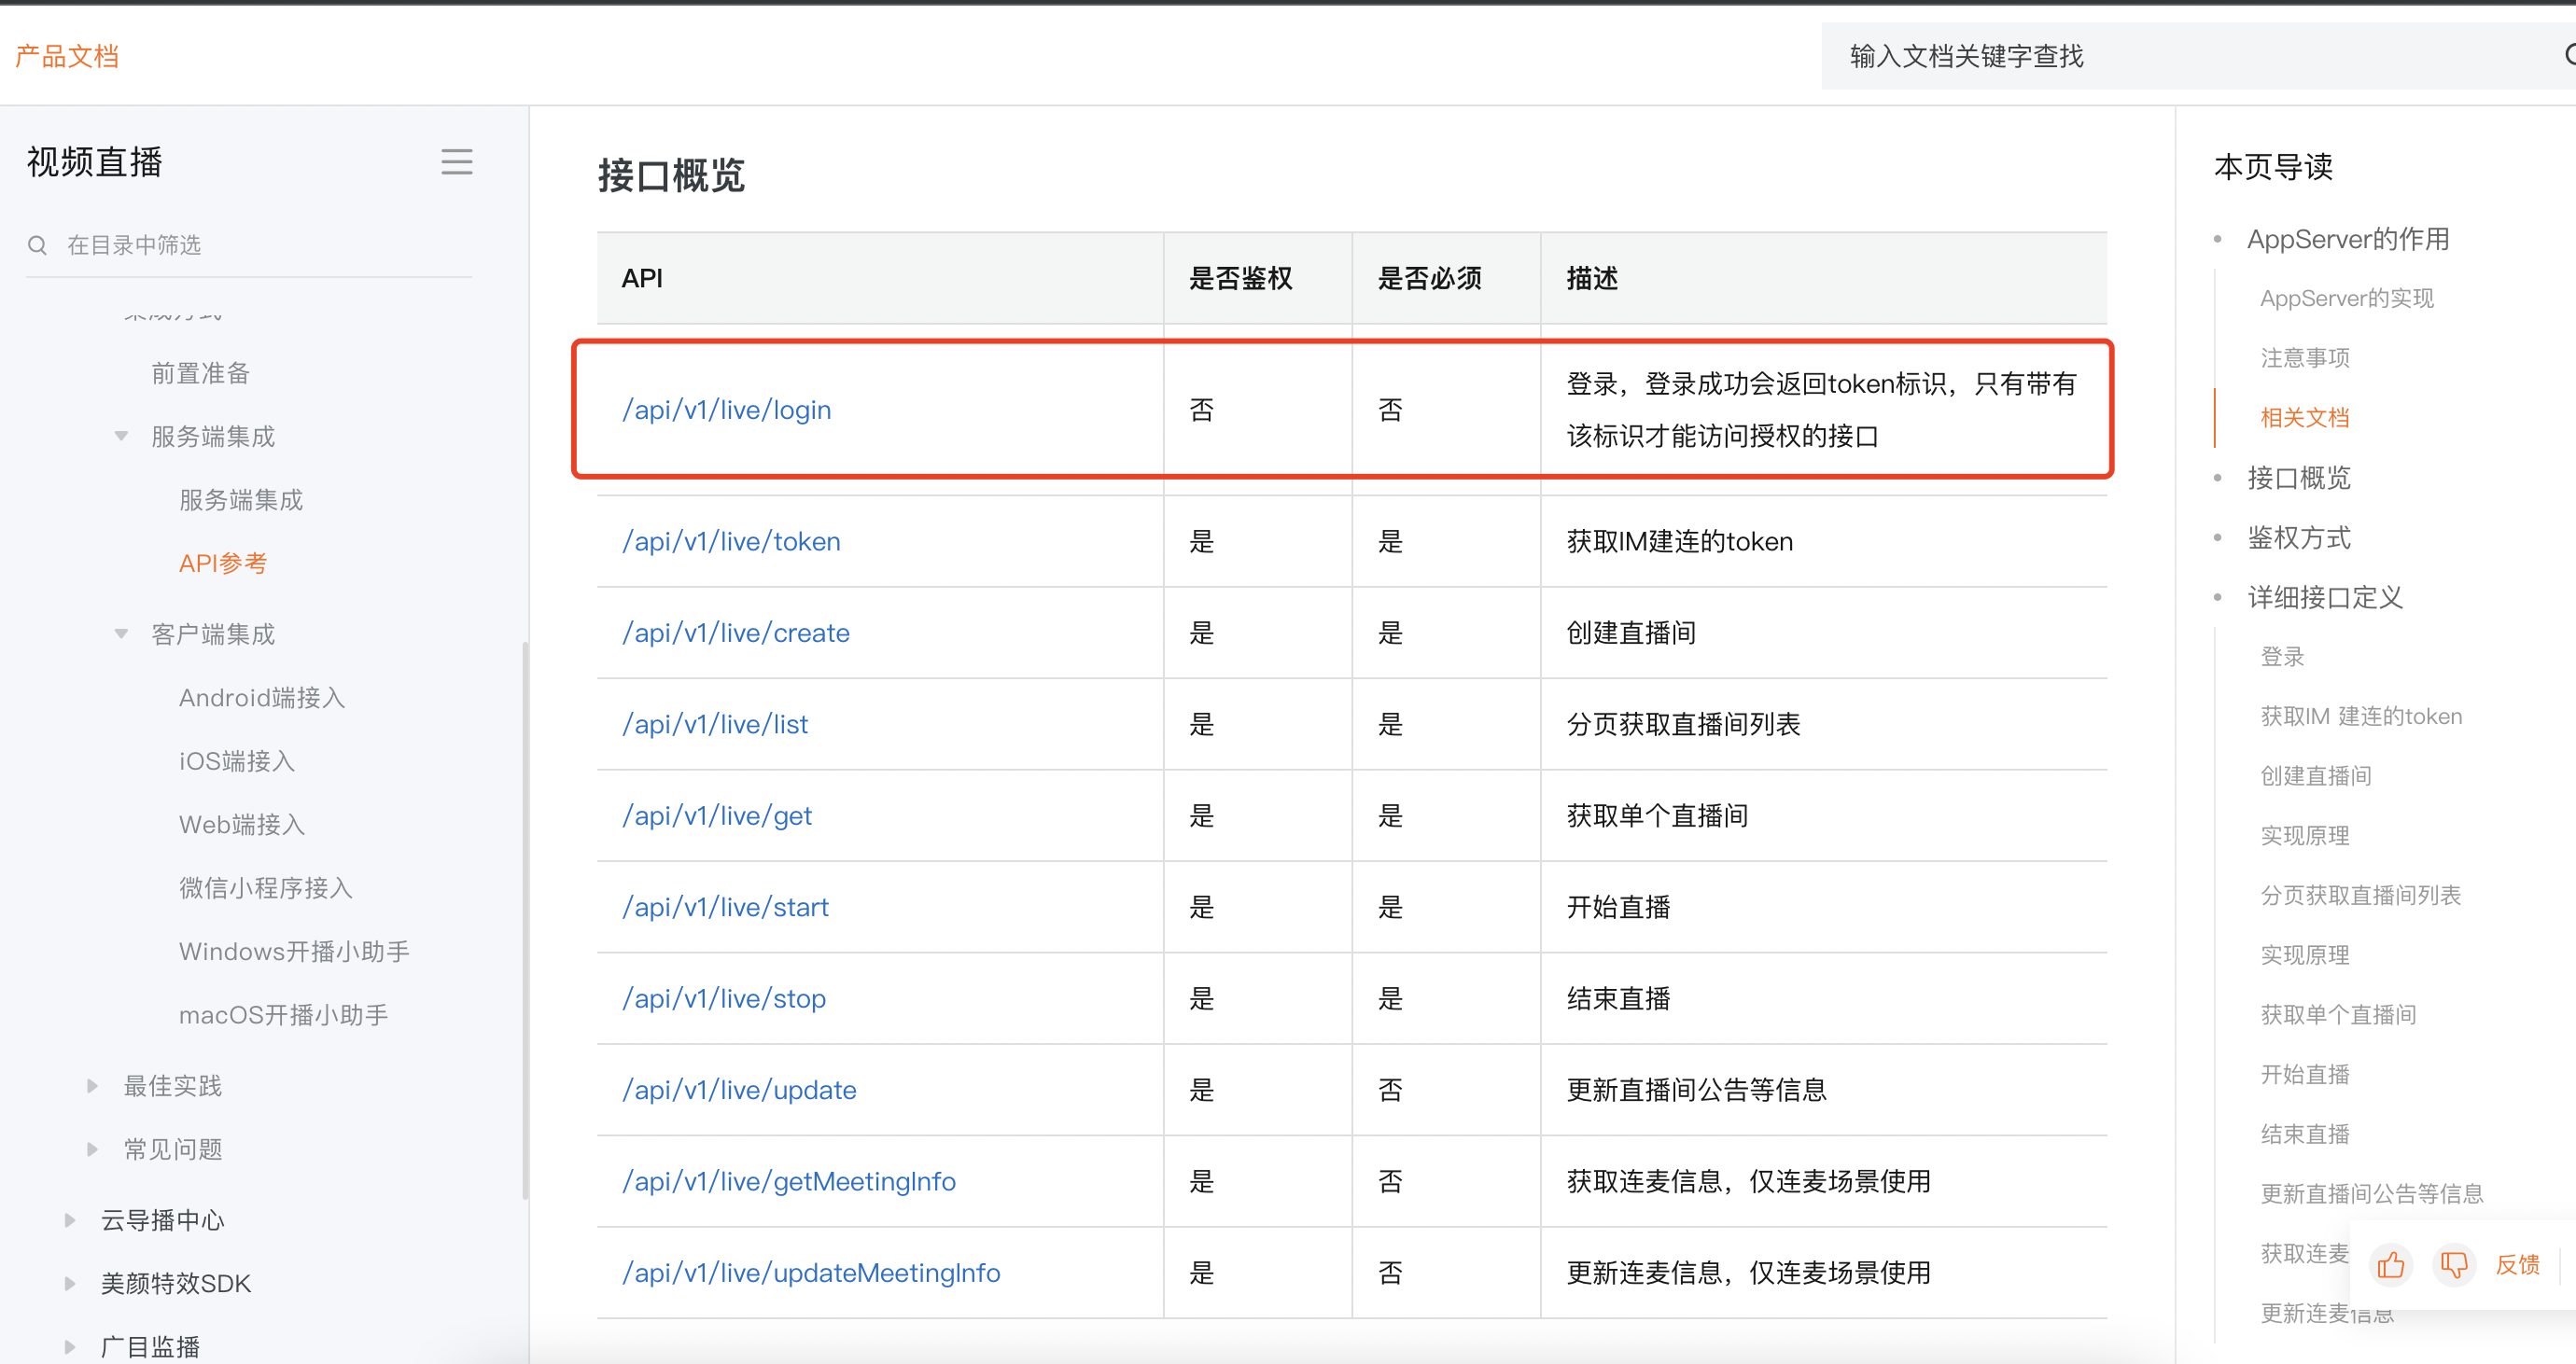The height and width of the screenshot is (1364, 2576).
Task: Open the /api/v1/live/update link
Action: pyautogui.click(x=739, y=1091)
